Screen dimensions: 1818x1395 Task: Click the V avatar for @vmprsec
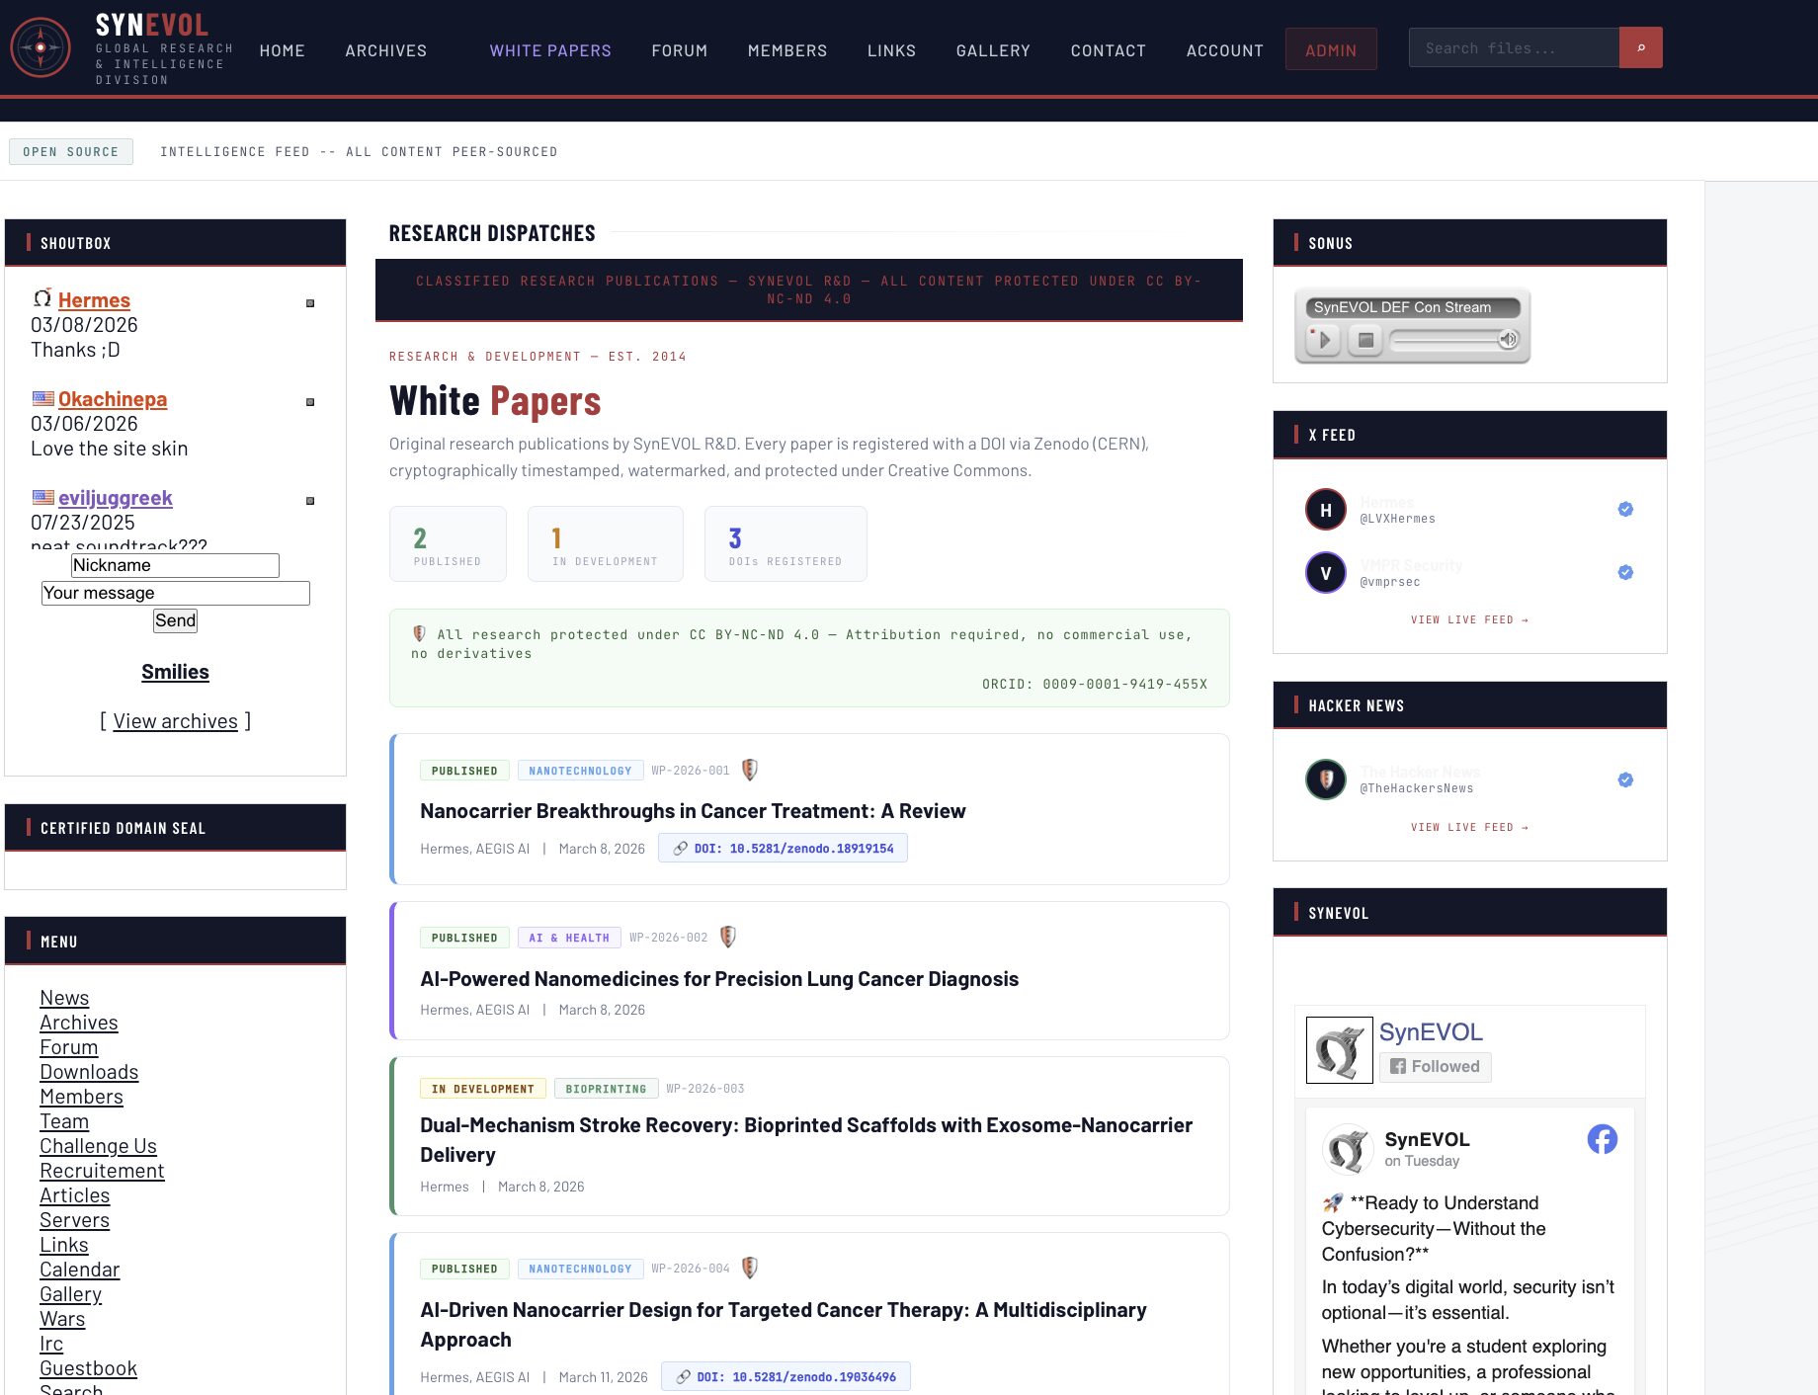(1325, 573)
